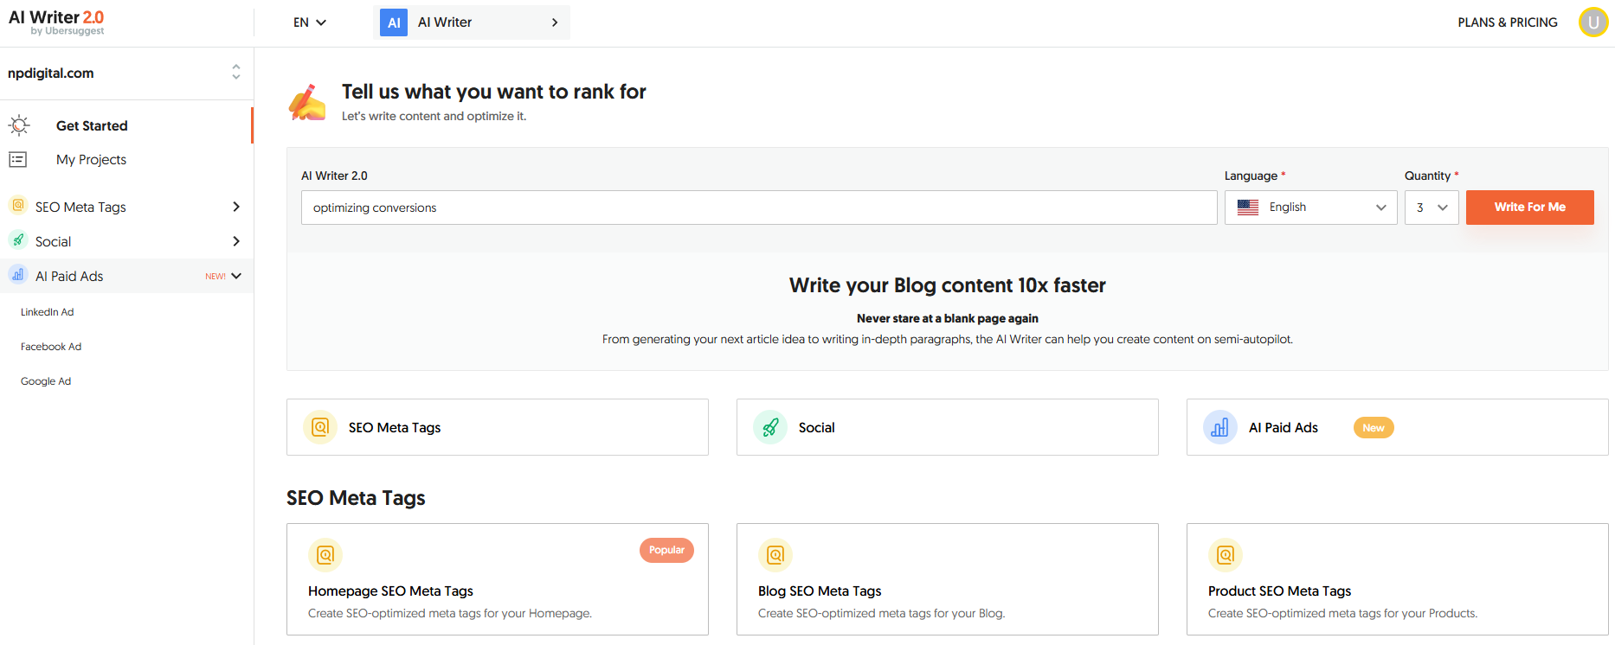This screenshot has width=1615, height=645.
Task: Open Google Ad
Action: tap(46, 381)
